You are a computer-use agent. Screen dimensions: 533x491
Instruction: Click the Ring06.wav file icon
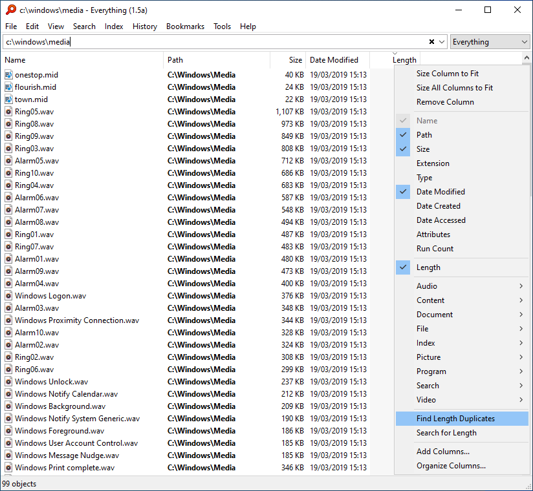(x=8, y=370)
